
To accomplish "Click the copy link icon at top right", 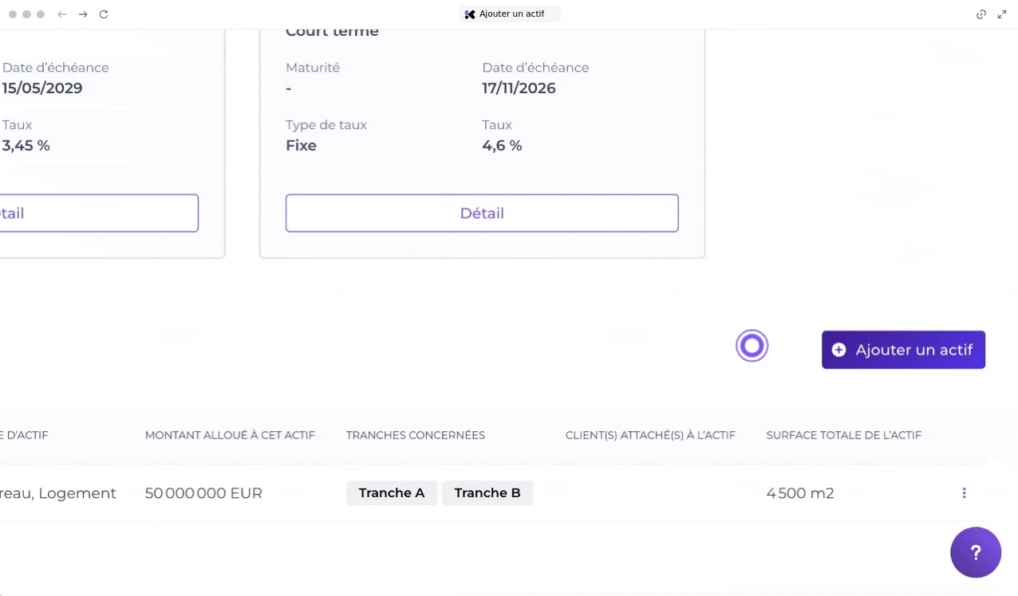I will (x=981, y=14).
